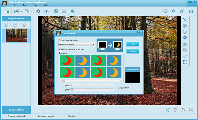Image resolution: width=198 pixels, height=120 pixels.
Task: Open the Select Transition In dropdown
Action: point(77,45)
